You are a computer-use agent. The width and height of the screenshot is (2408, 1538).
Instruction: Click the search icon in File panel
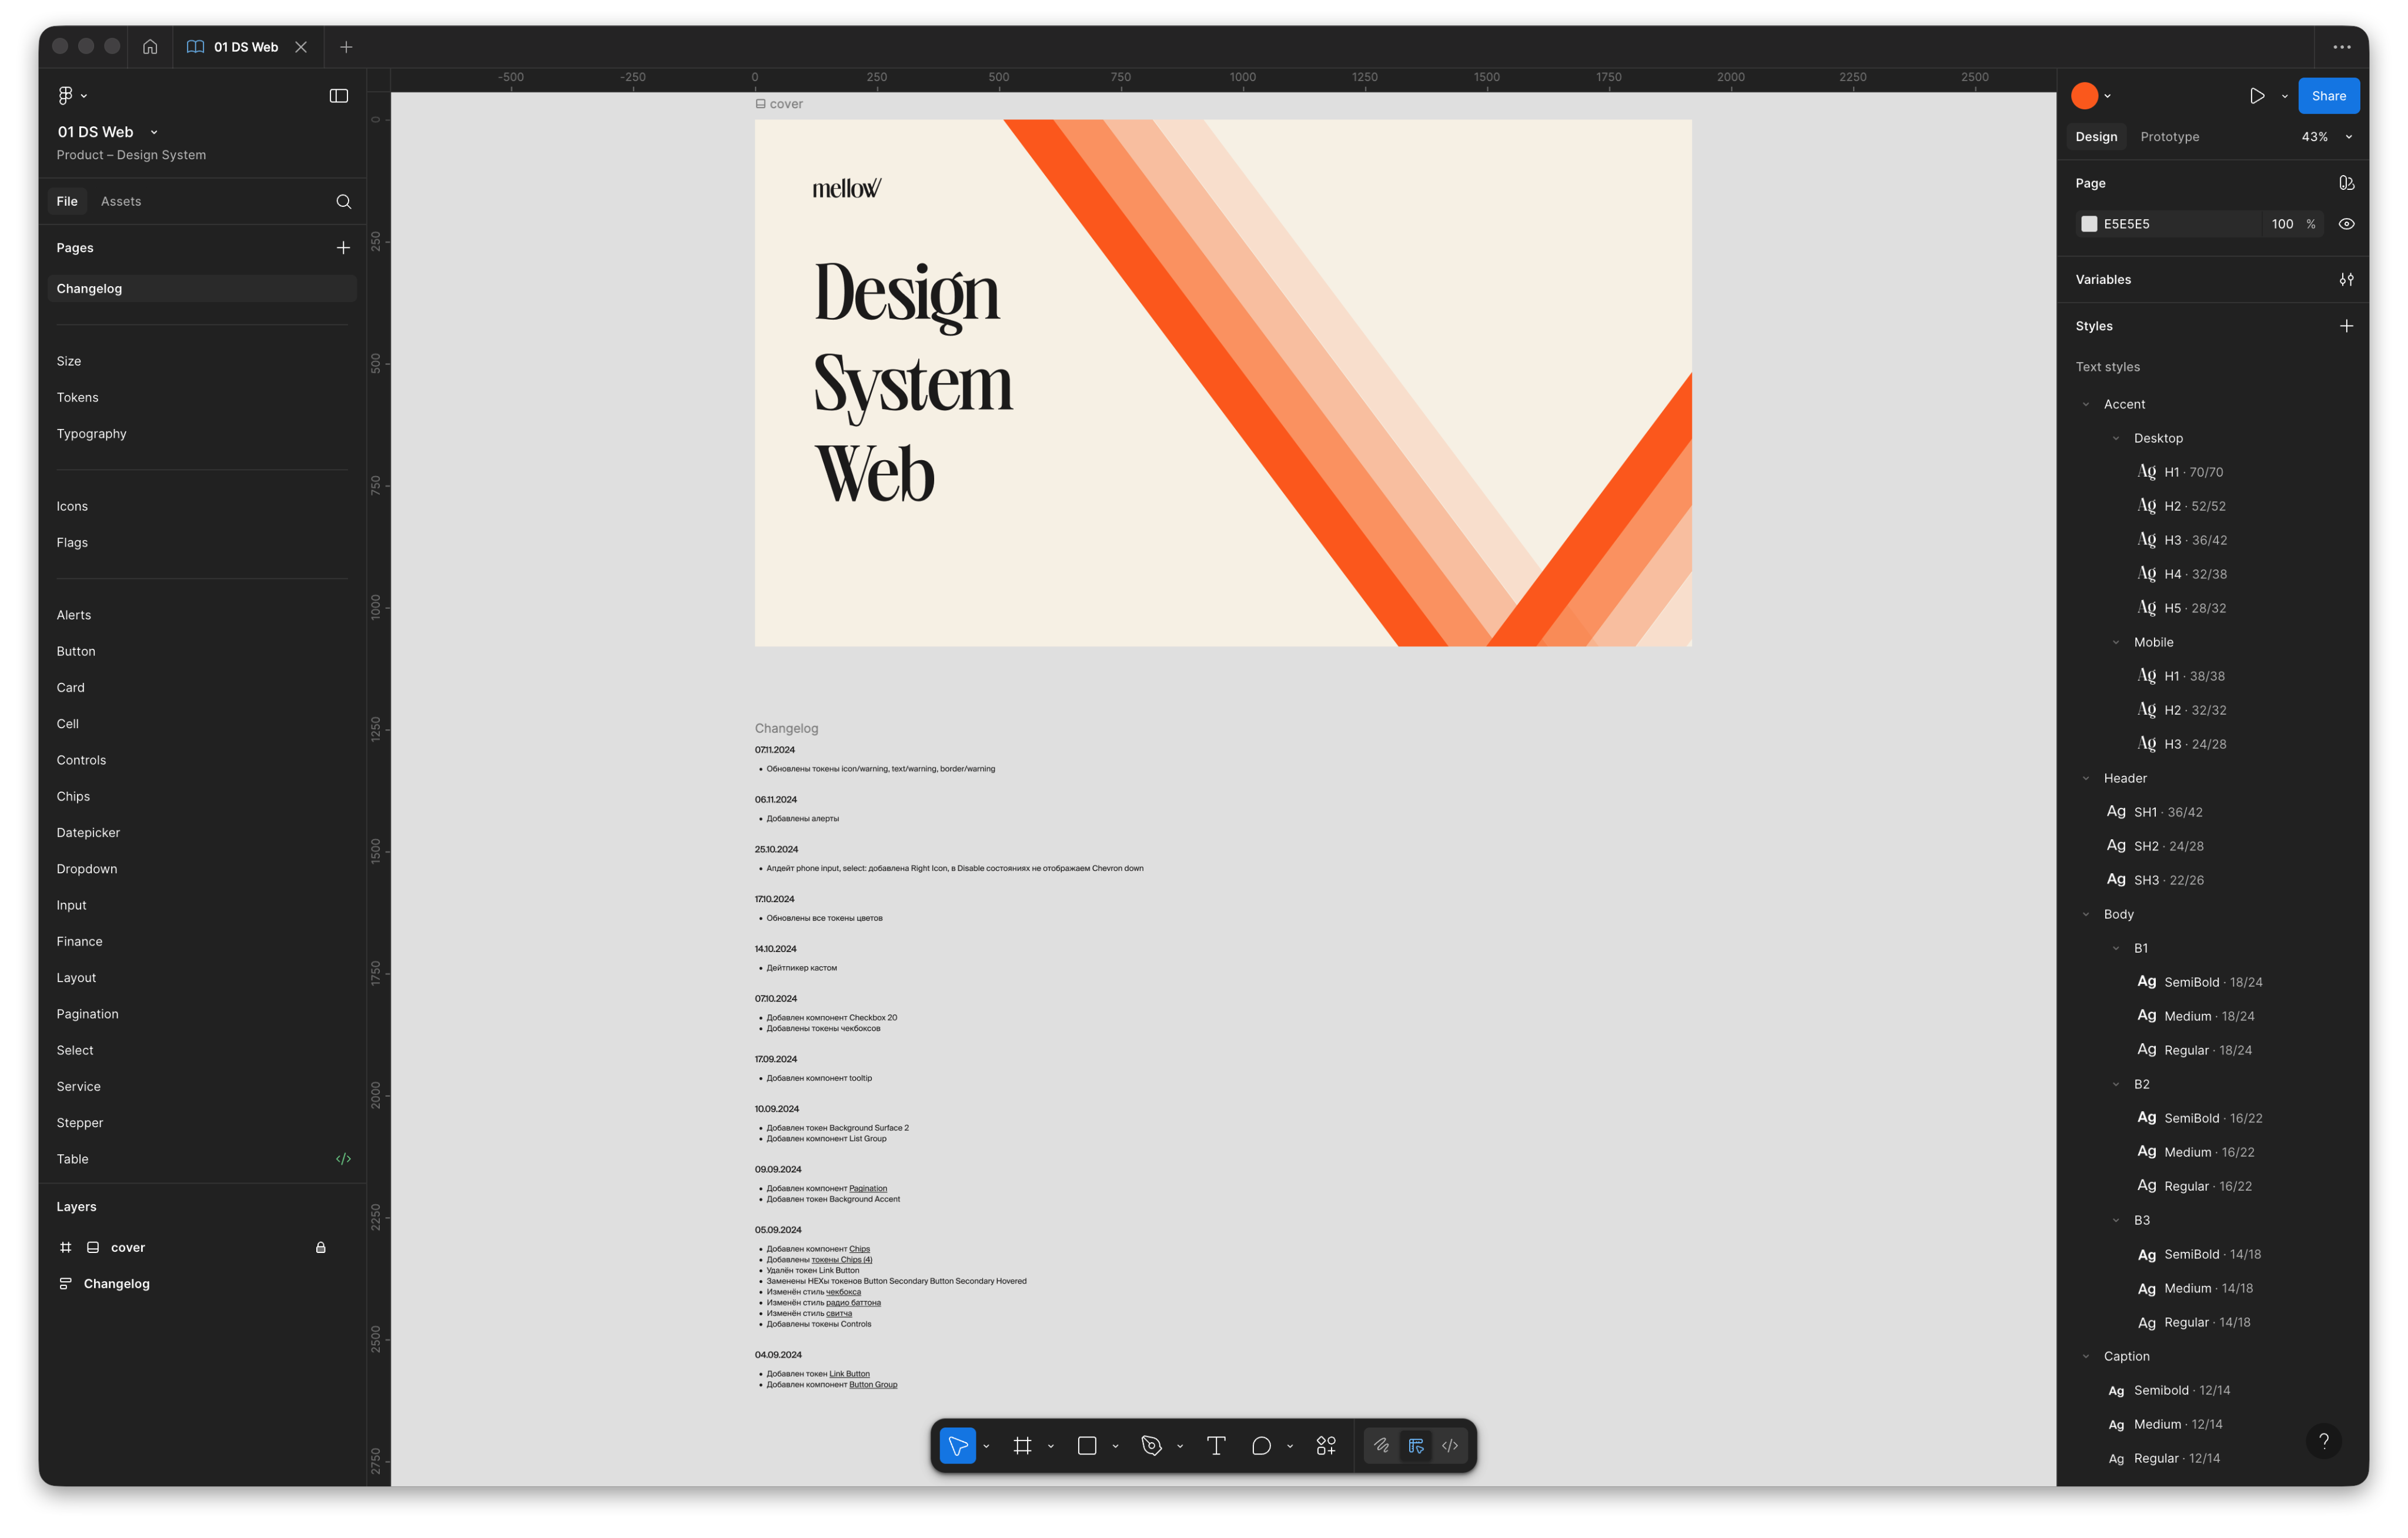pyautogui.click(x=343, y=202)
